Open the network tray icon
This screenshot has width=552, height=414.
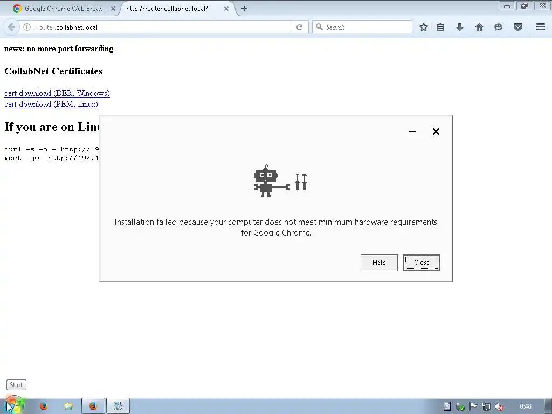pyautogui.click(x=486, y=406)
